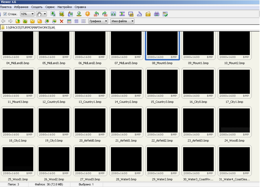Screen dimensions: 260x187
Task: Click the Файлов: 36 (72.8 MB) status
Action: [49, 184]
